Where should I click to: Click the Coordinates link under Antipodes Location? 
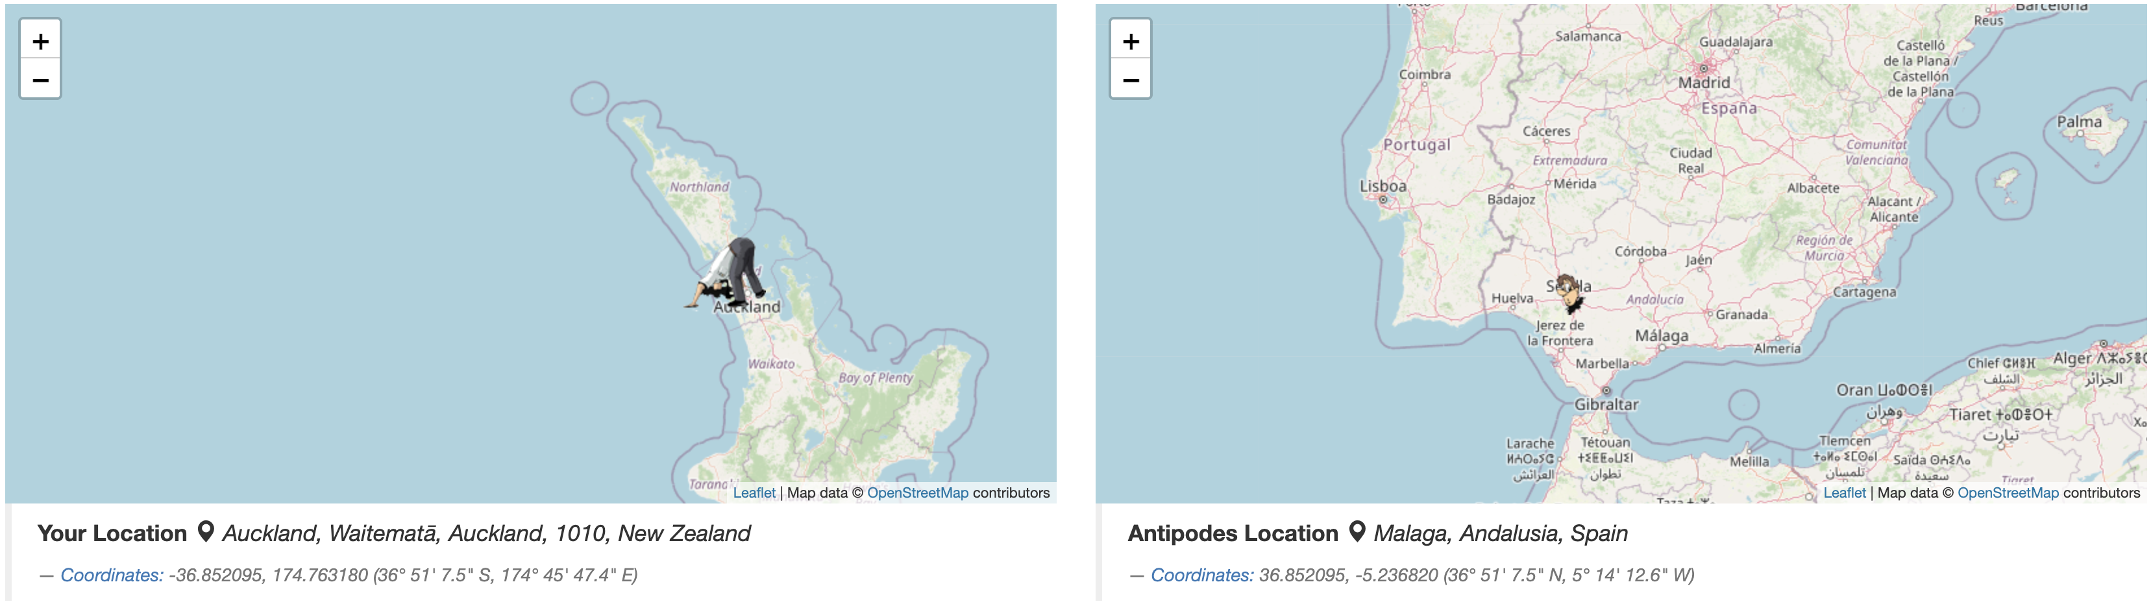pos(1201,575)
